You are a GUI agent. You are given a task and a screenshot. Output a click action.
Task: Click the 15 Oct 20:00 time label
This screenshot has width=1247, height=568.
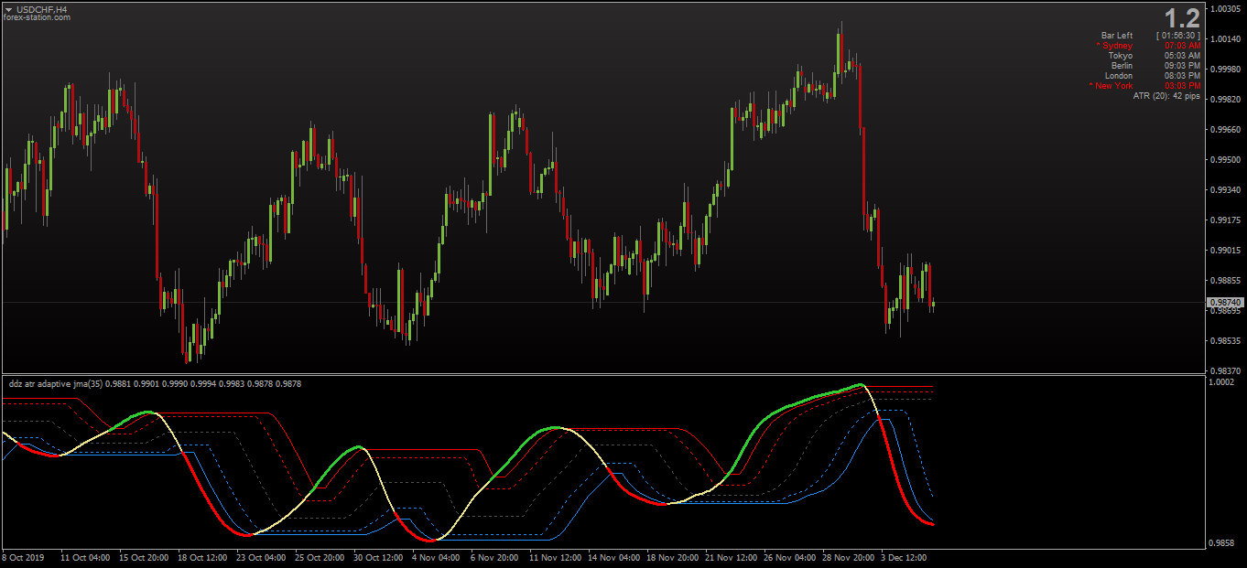(144, 557)
